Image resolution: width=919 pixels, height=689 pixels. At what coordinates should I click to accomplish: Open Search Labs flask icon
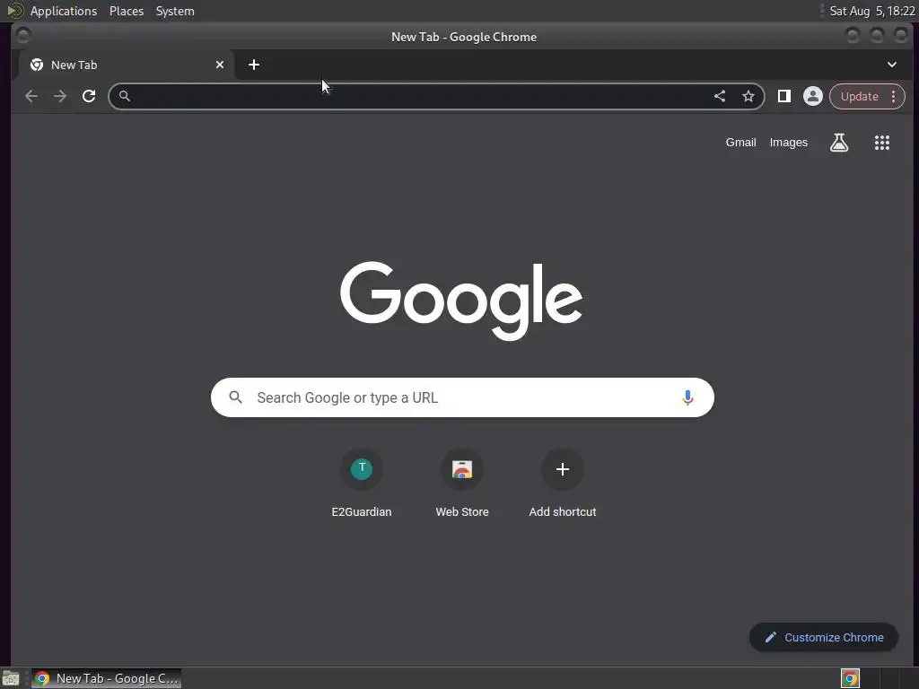click(x=839, y=143)
